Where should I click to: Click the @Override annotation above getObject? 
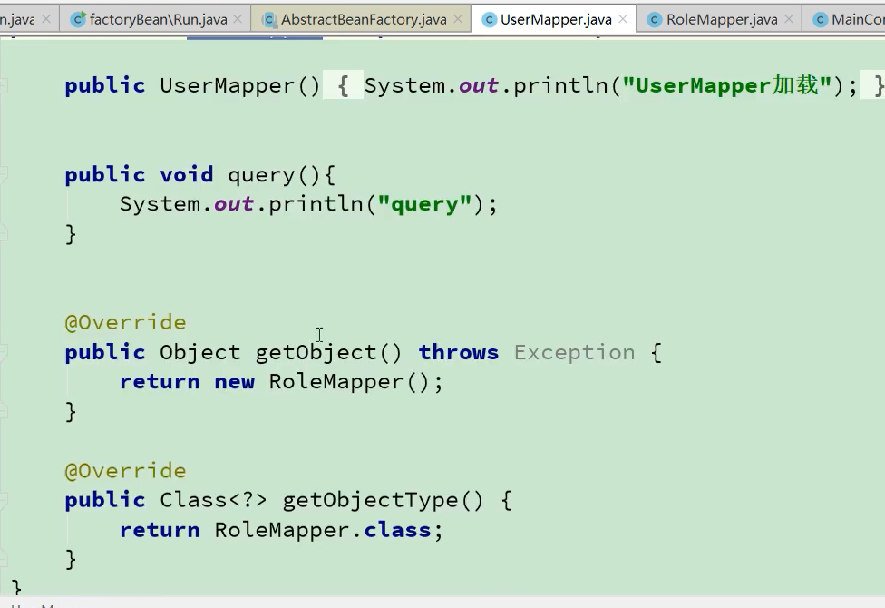pyautogui.click(x=125, y=323)
